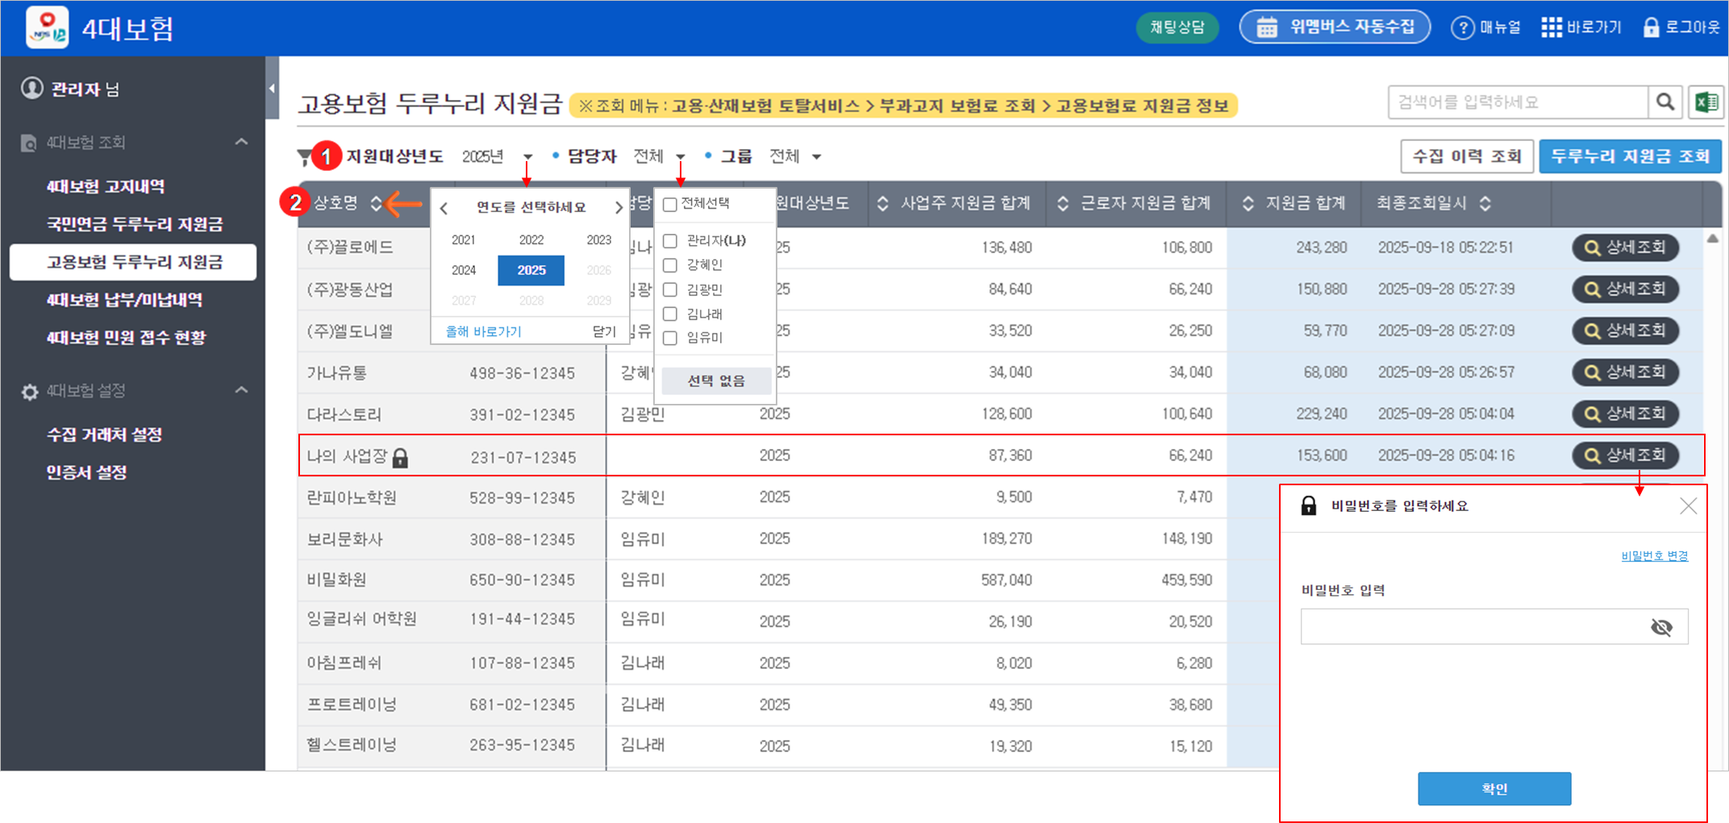Click the 4대보험 조회 section icon
Screen dimensions: 1729x823
pos(28,143)
